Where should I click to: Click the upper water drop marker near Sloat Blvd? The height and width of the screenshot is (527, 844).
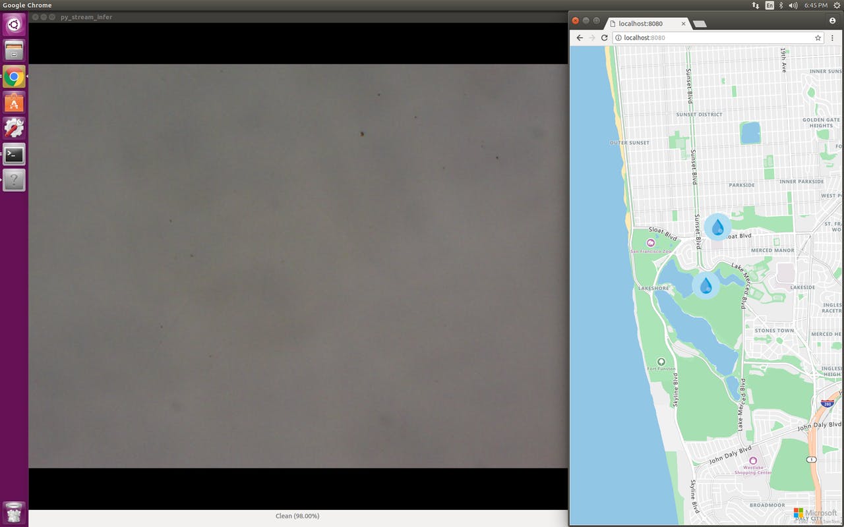(717, 227)
